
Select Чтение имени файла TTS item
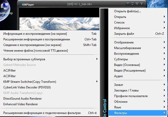point(50,51)
